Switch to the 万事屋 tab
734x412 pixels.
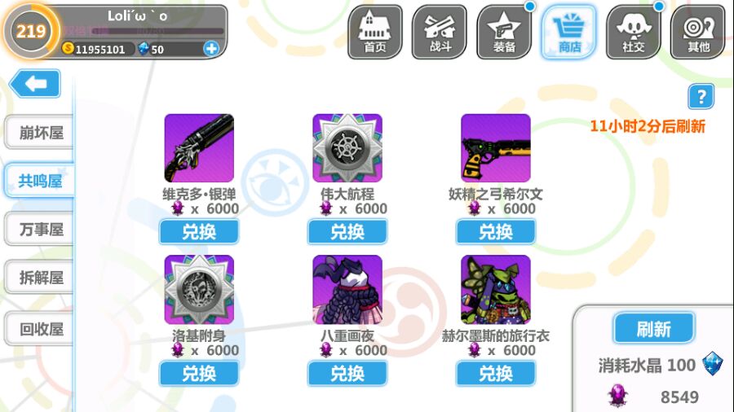(x=39, y=229)
